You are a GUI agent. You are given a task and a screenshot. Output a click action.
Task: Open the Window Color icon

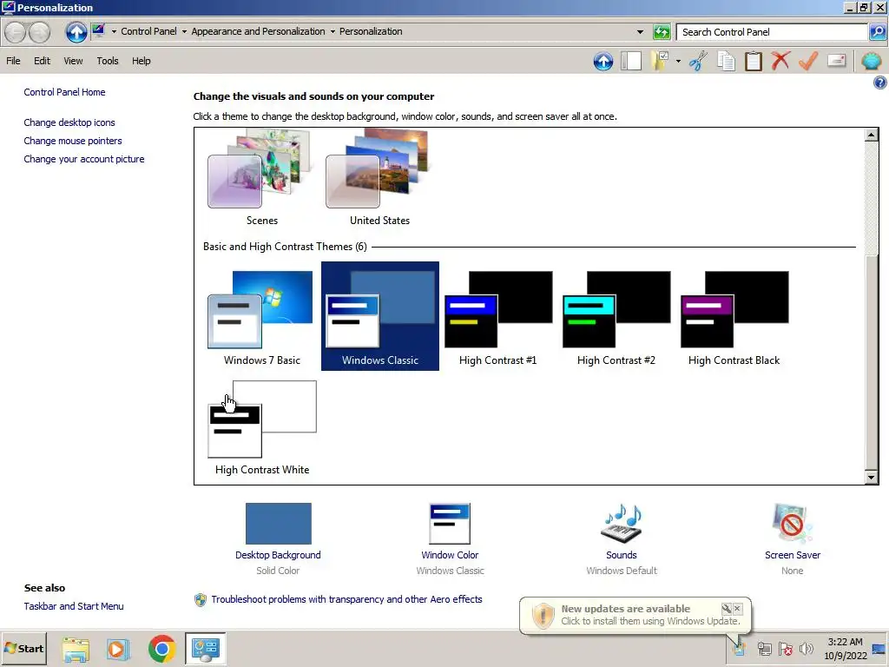coord(450,524)
